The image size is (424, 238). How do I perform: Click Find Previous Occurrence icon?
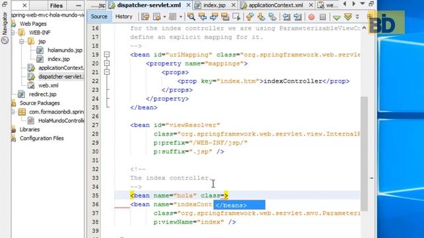pyautogui.click(x=203, y=17)
